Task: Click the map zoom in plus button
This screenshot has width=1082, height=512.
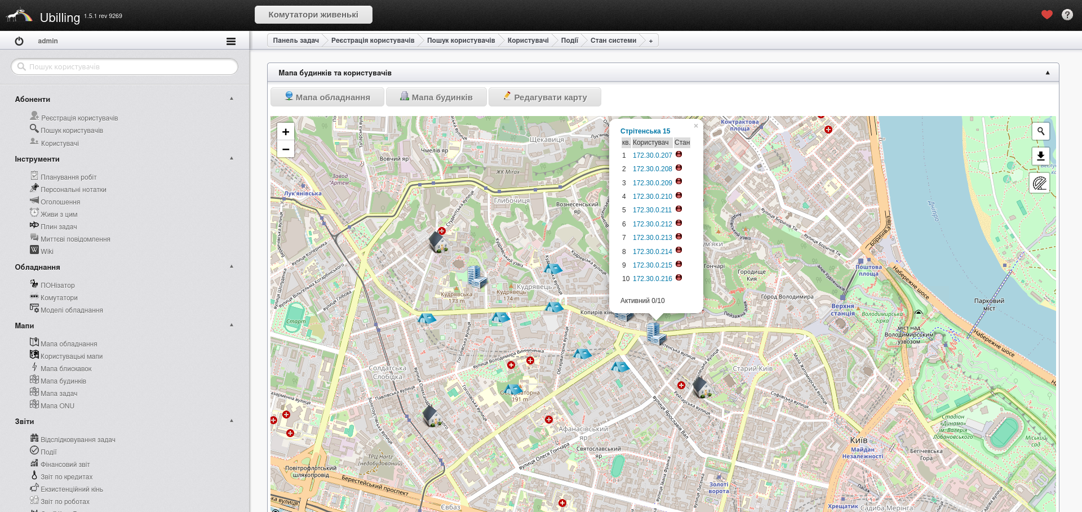Action: (286, 132)
